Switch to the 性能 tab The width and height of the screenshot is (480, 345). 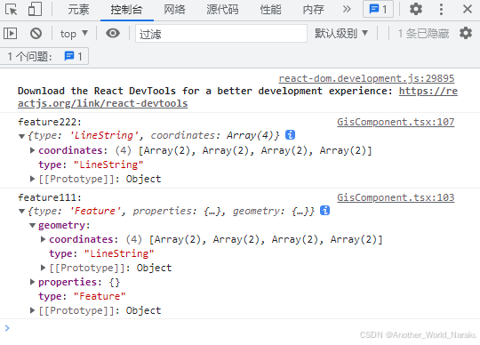270,10
